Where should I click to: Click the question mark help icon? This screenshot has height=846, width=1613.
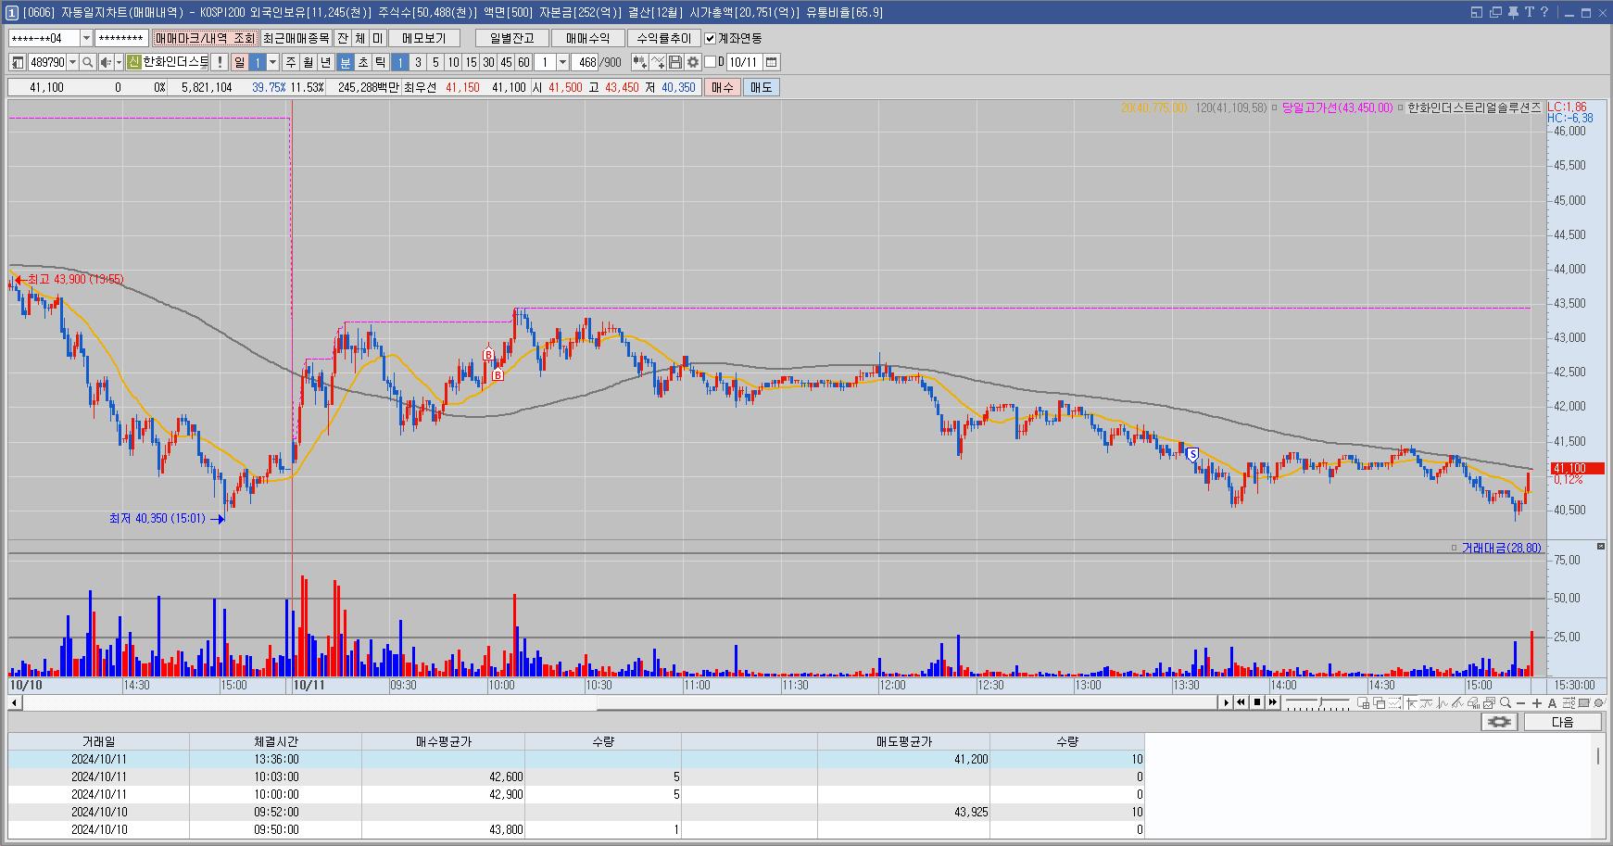(1544, 12)
